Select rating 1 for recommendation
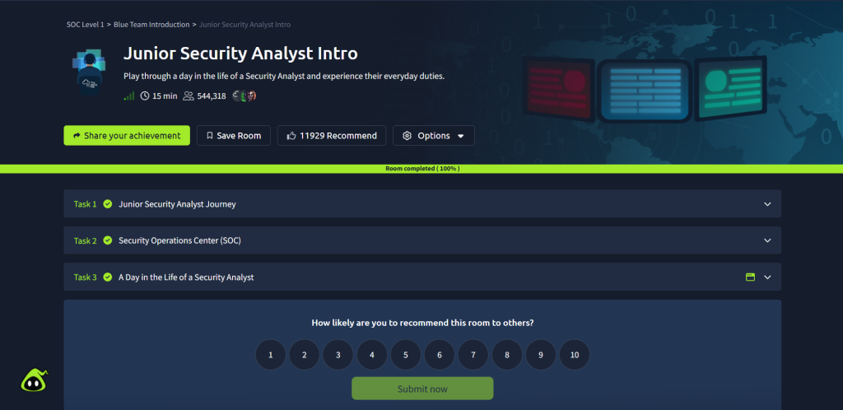The height and width of the screenshot is (410, 843). [x=271, y=355]
